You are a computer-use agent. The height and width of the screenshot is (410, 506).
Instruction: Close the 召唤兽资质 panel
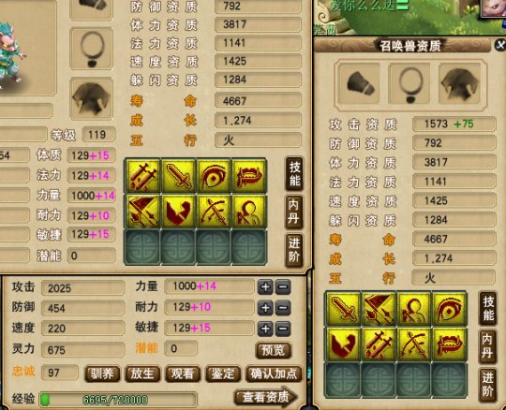[x=500, y=45]
